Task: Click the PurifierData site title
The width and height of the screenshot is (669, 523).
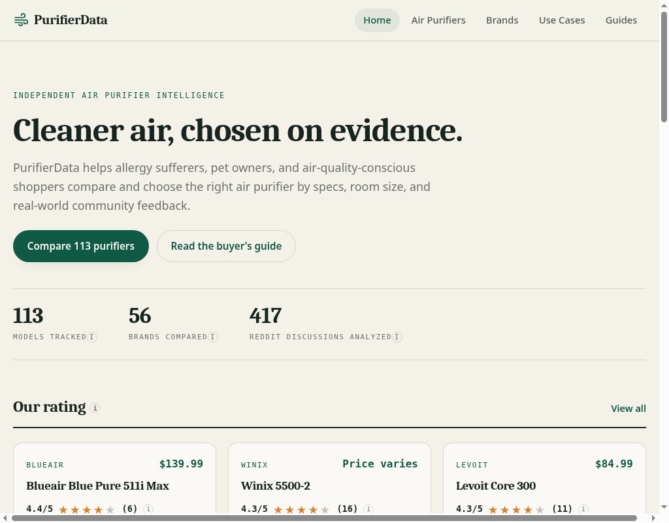Action: click(71, 20)
